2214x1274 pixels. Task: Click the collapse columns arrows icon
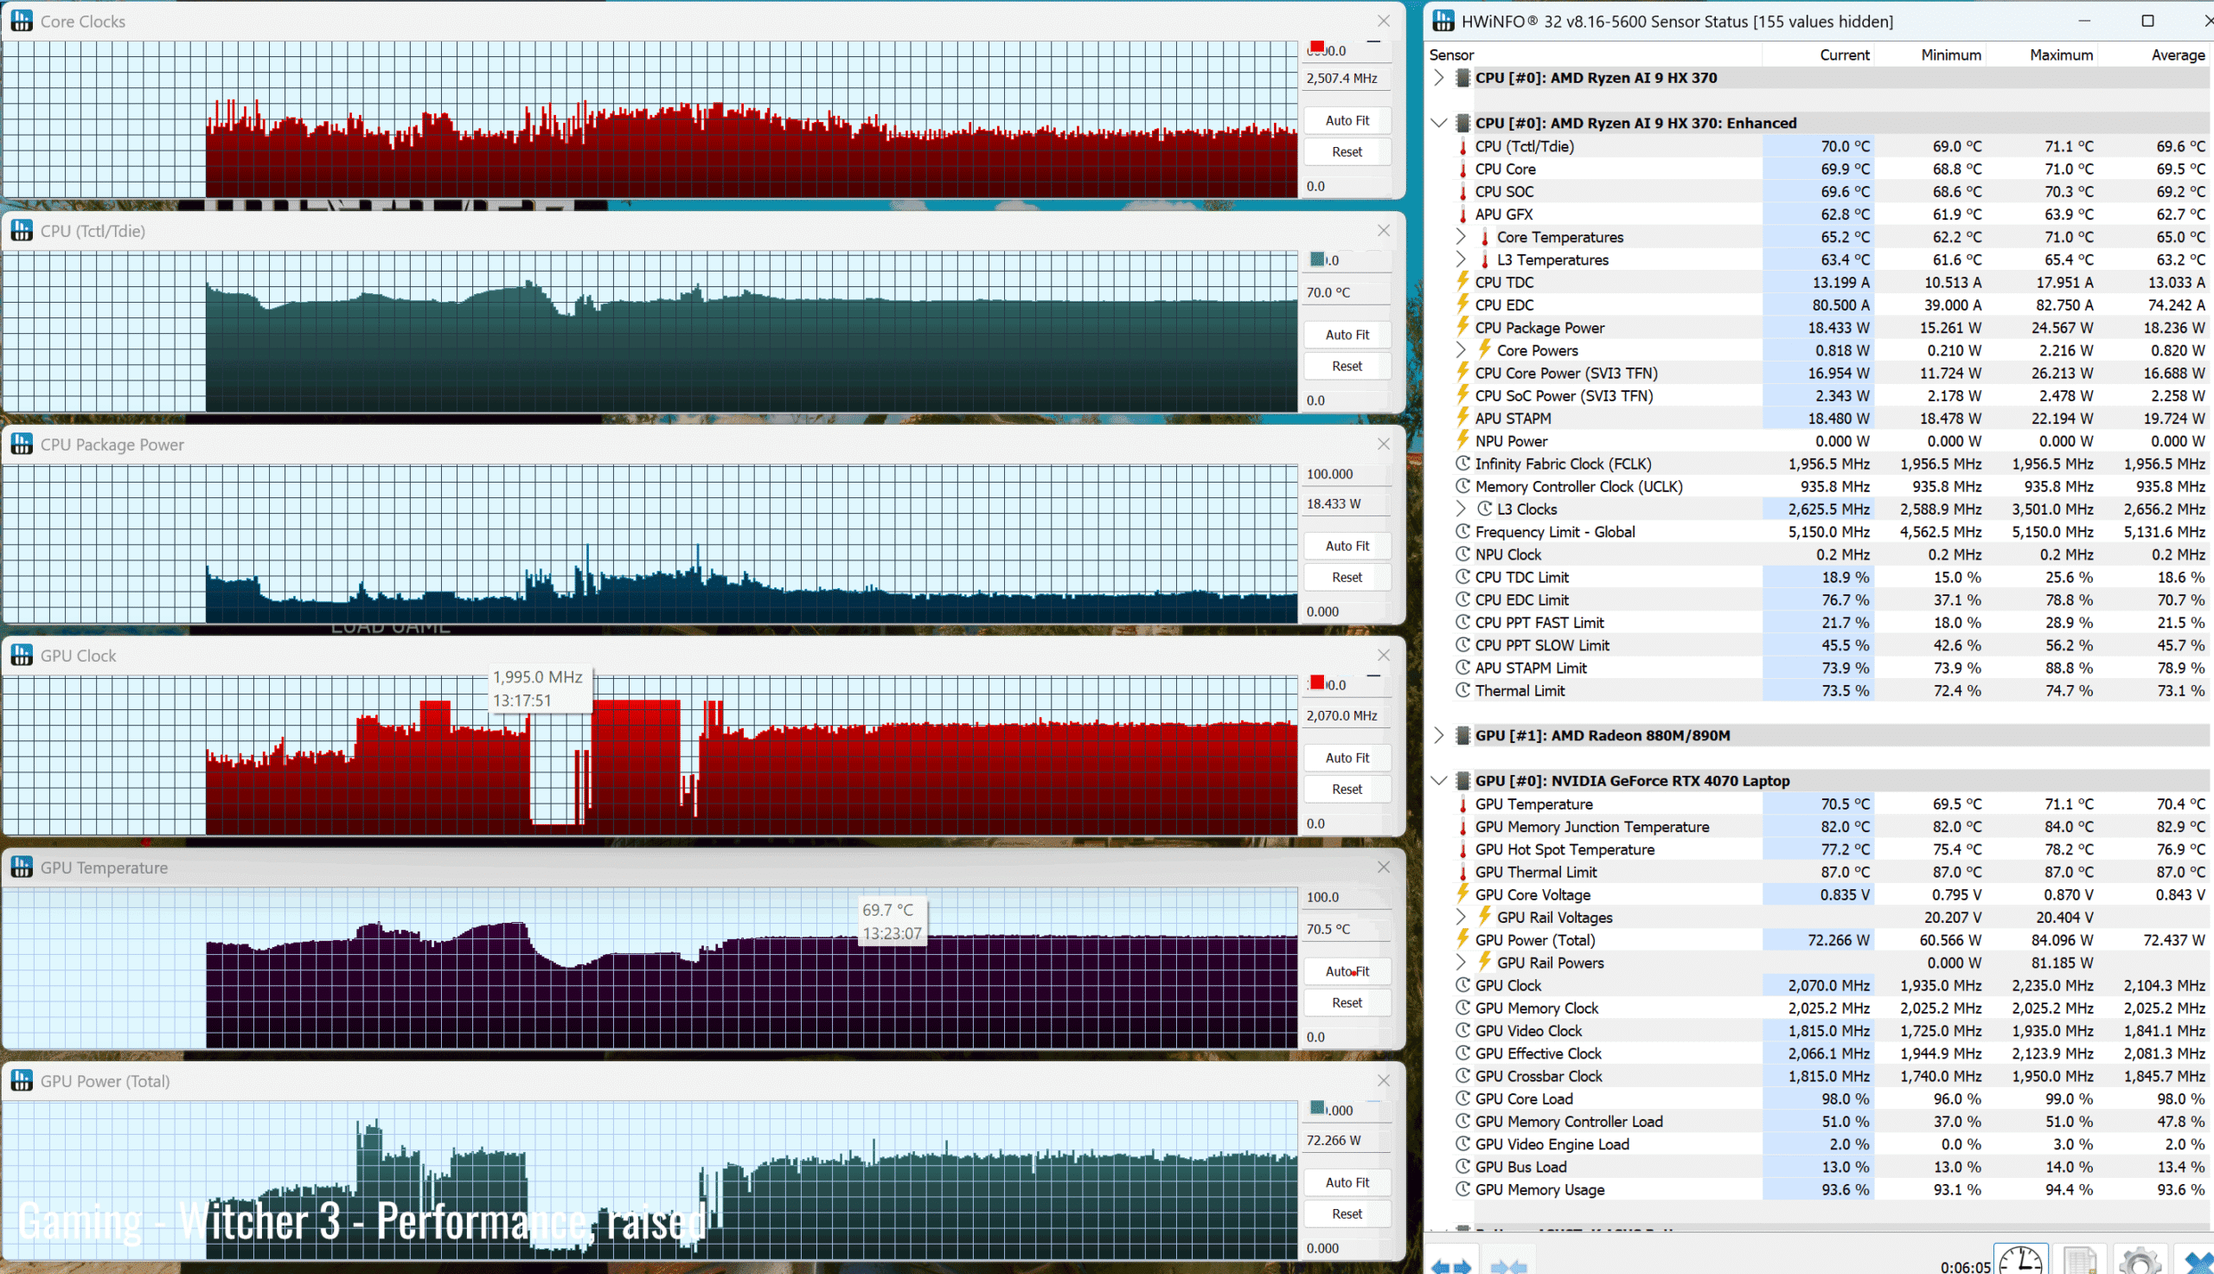click(x=1508, y=1266)
